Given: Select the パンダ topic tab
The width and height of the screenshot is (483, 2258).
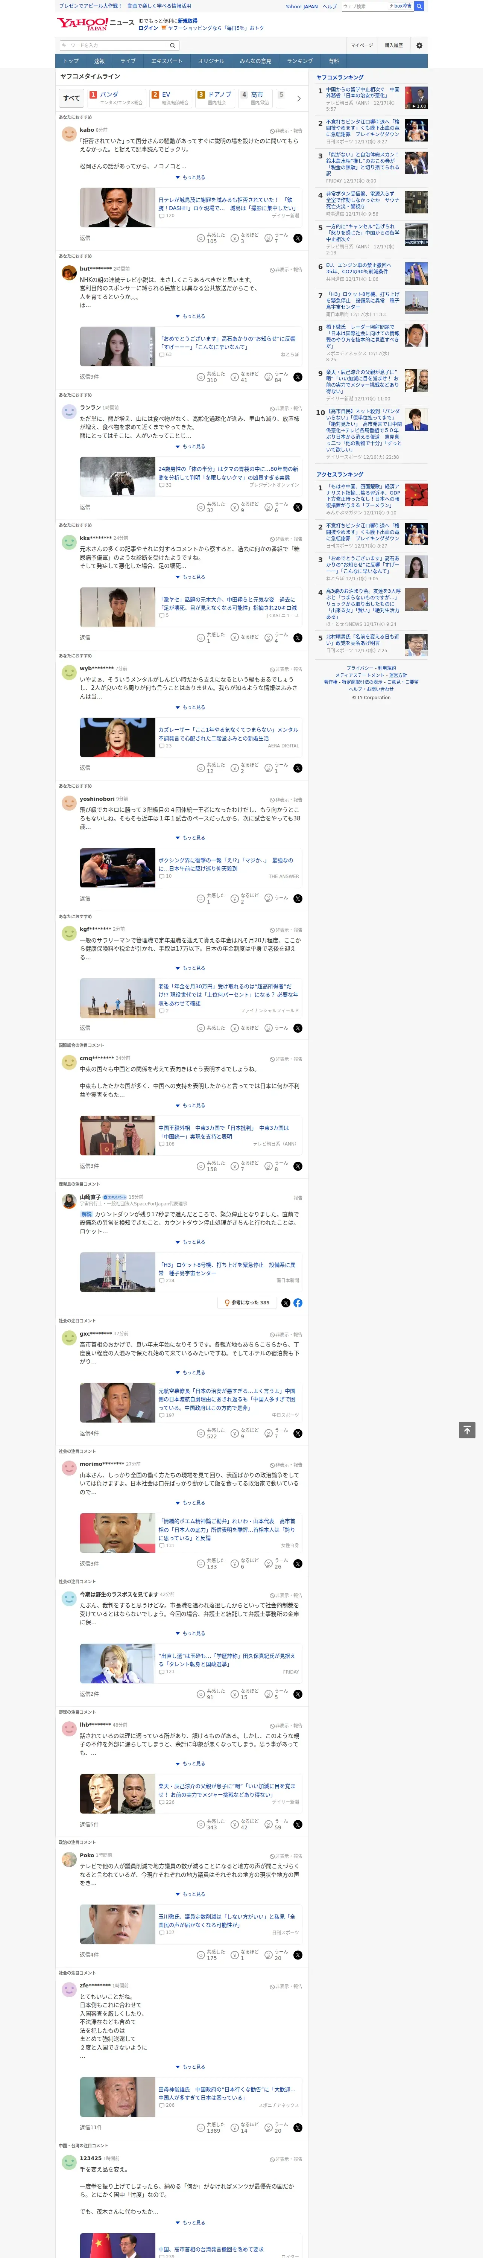Looking at the screenshot, I should click(x=116, y=98).
